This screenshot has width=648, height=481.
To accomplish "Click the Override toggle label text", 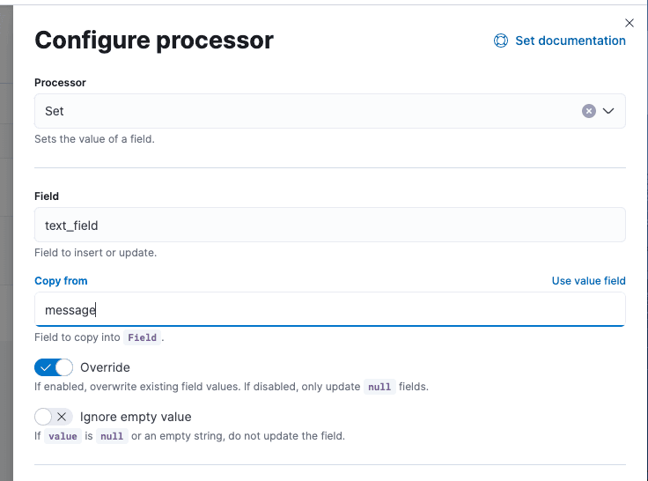I will 105,367.
